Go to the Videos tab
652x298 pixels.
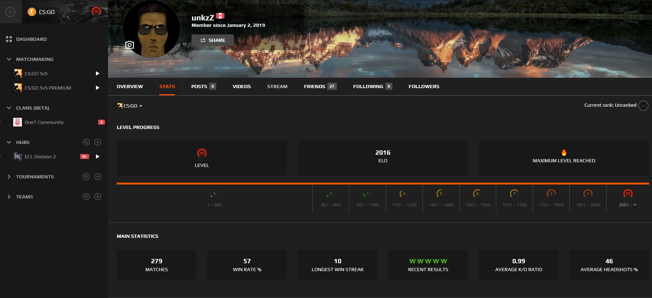point(242,86)
